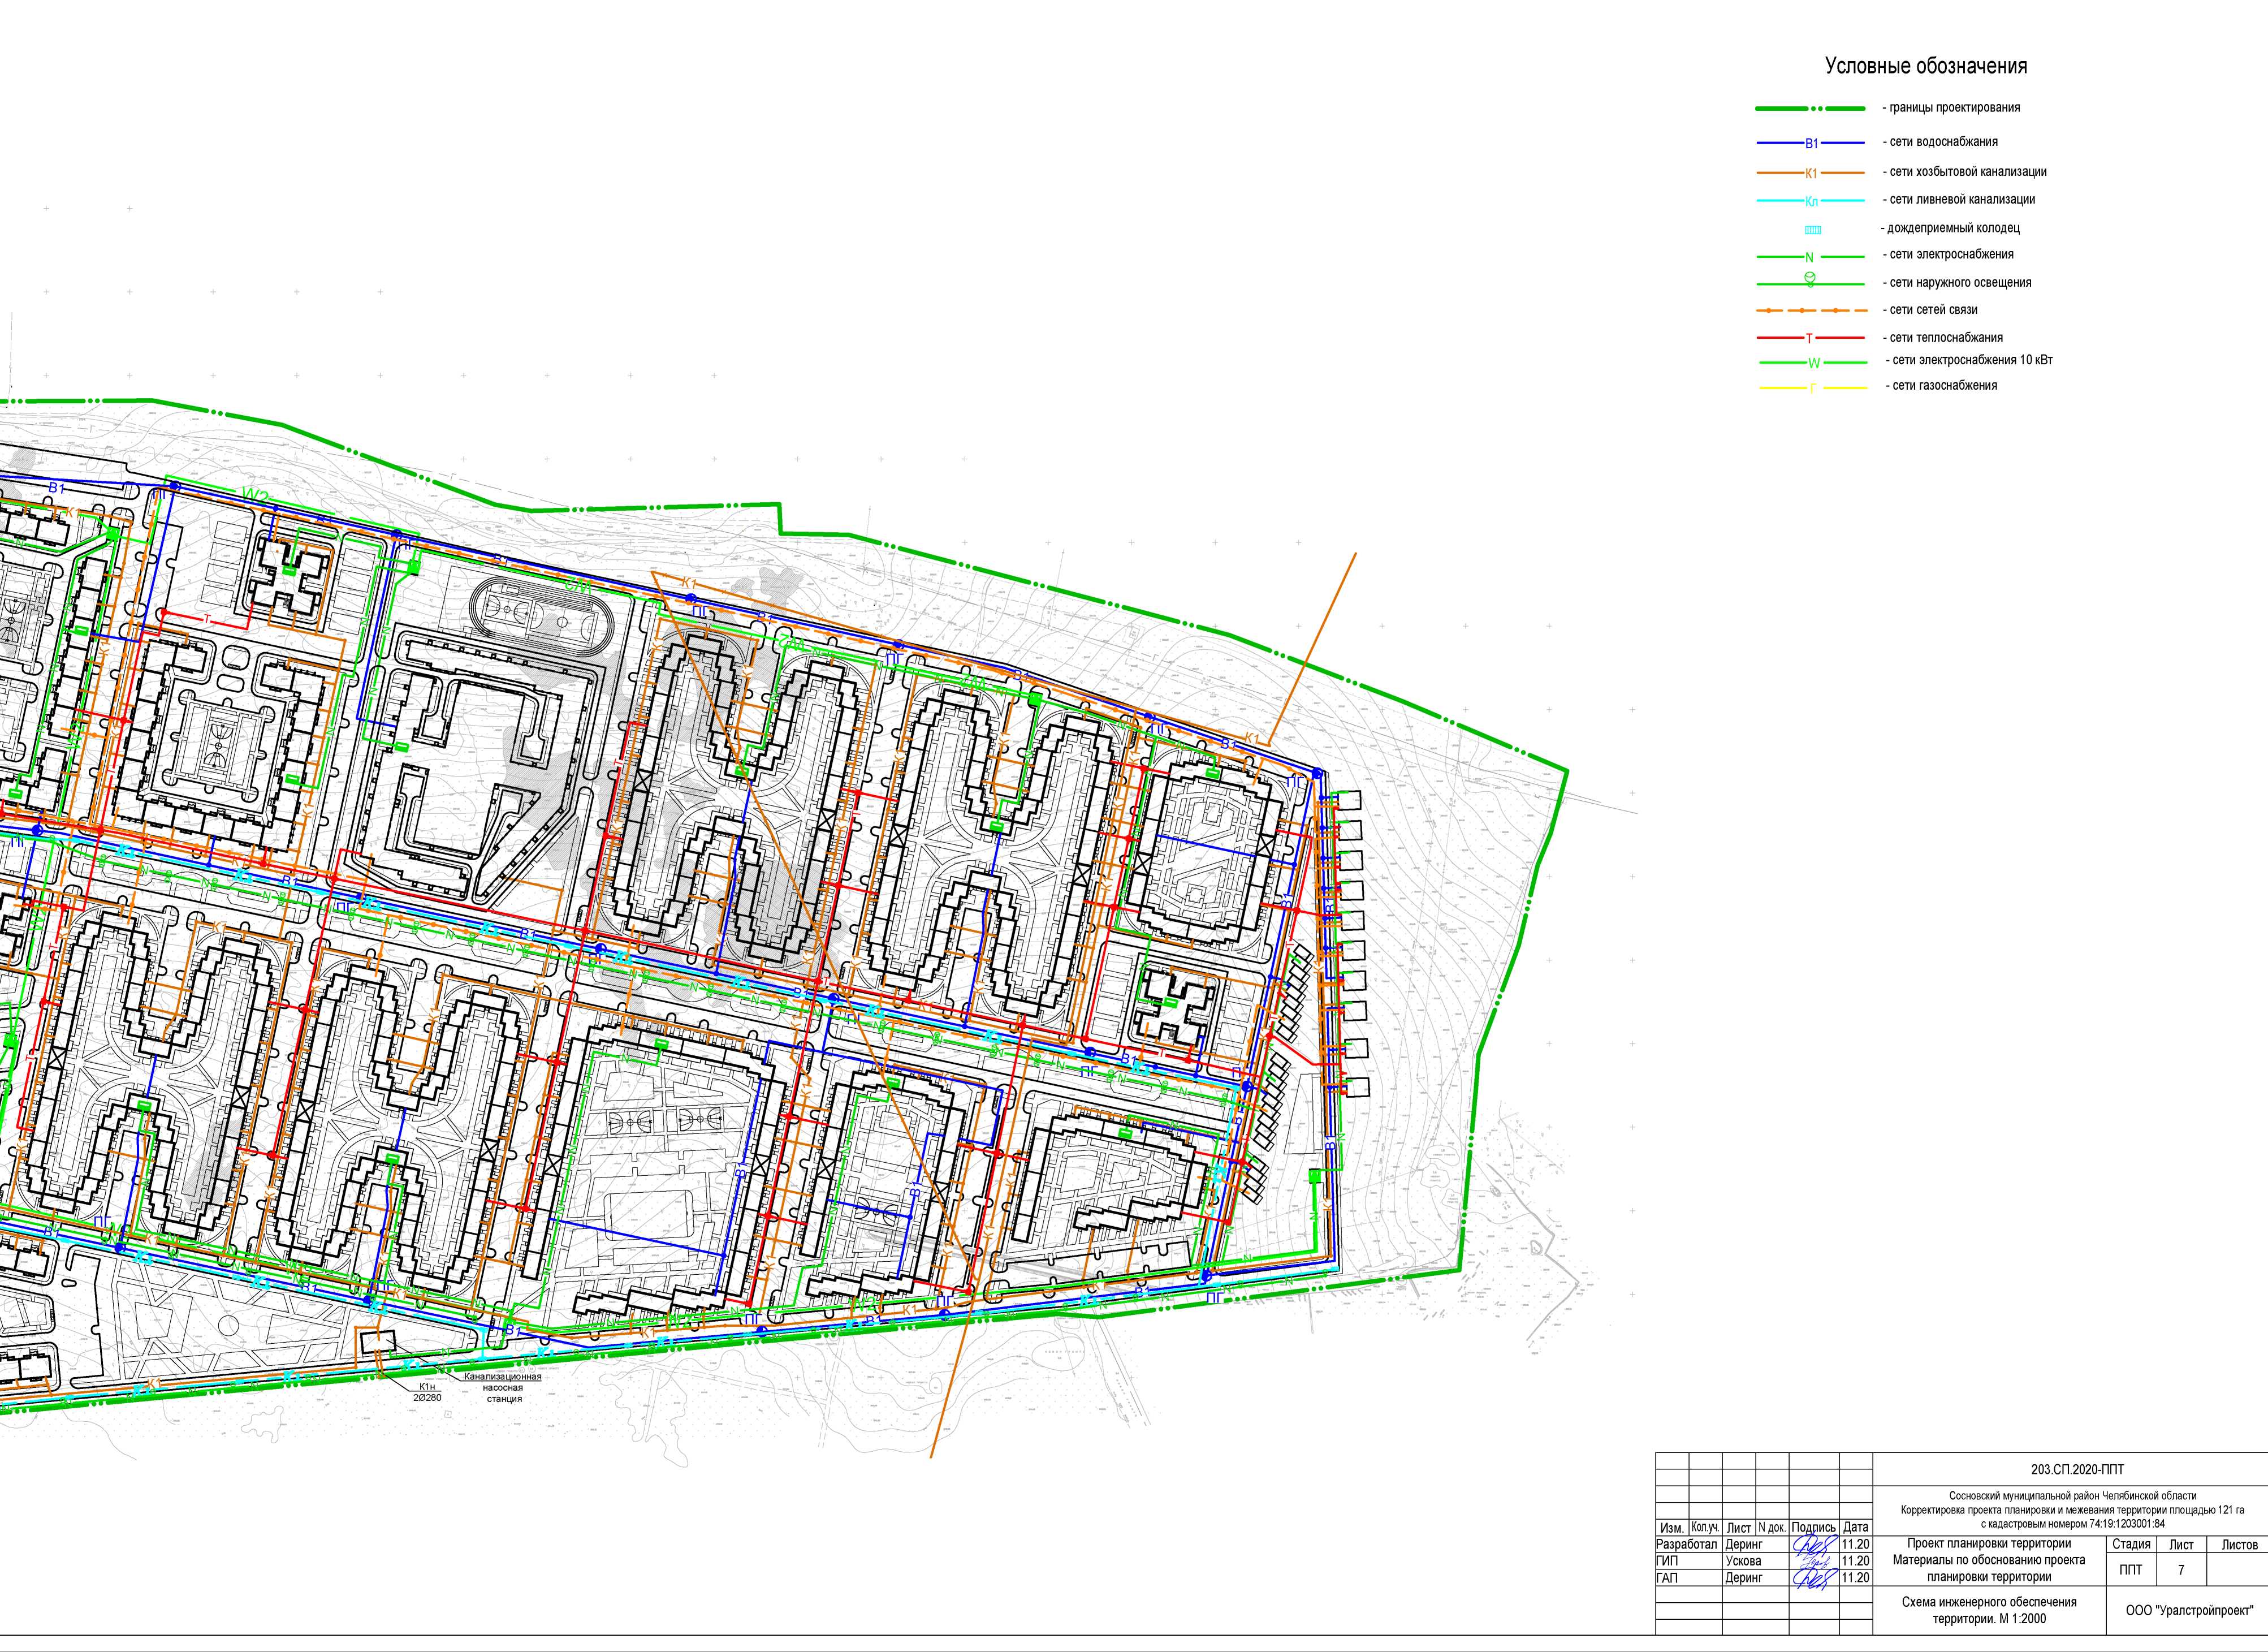Click the 'Канализационная насосная станция' map label

(x=503, y=1387)
